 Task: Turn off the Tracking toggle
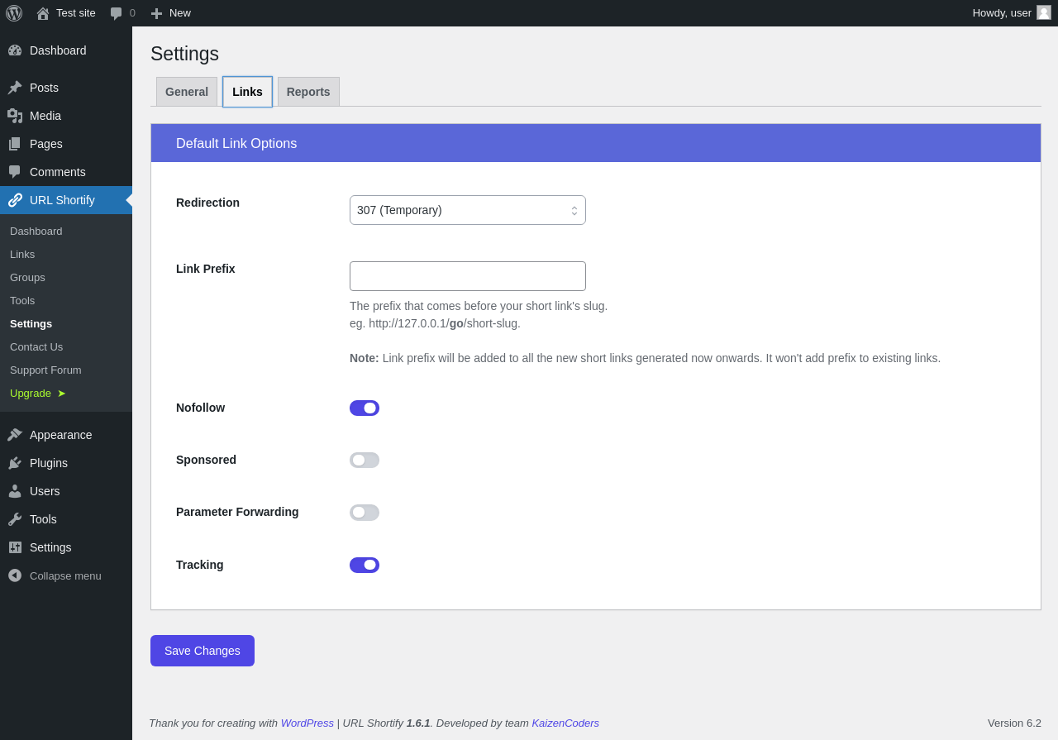[365, 565]
